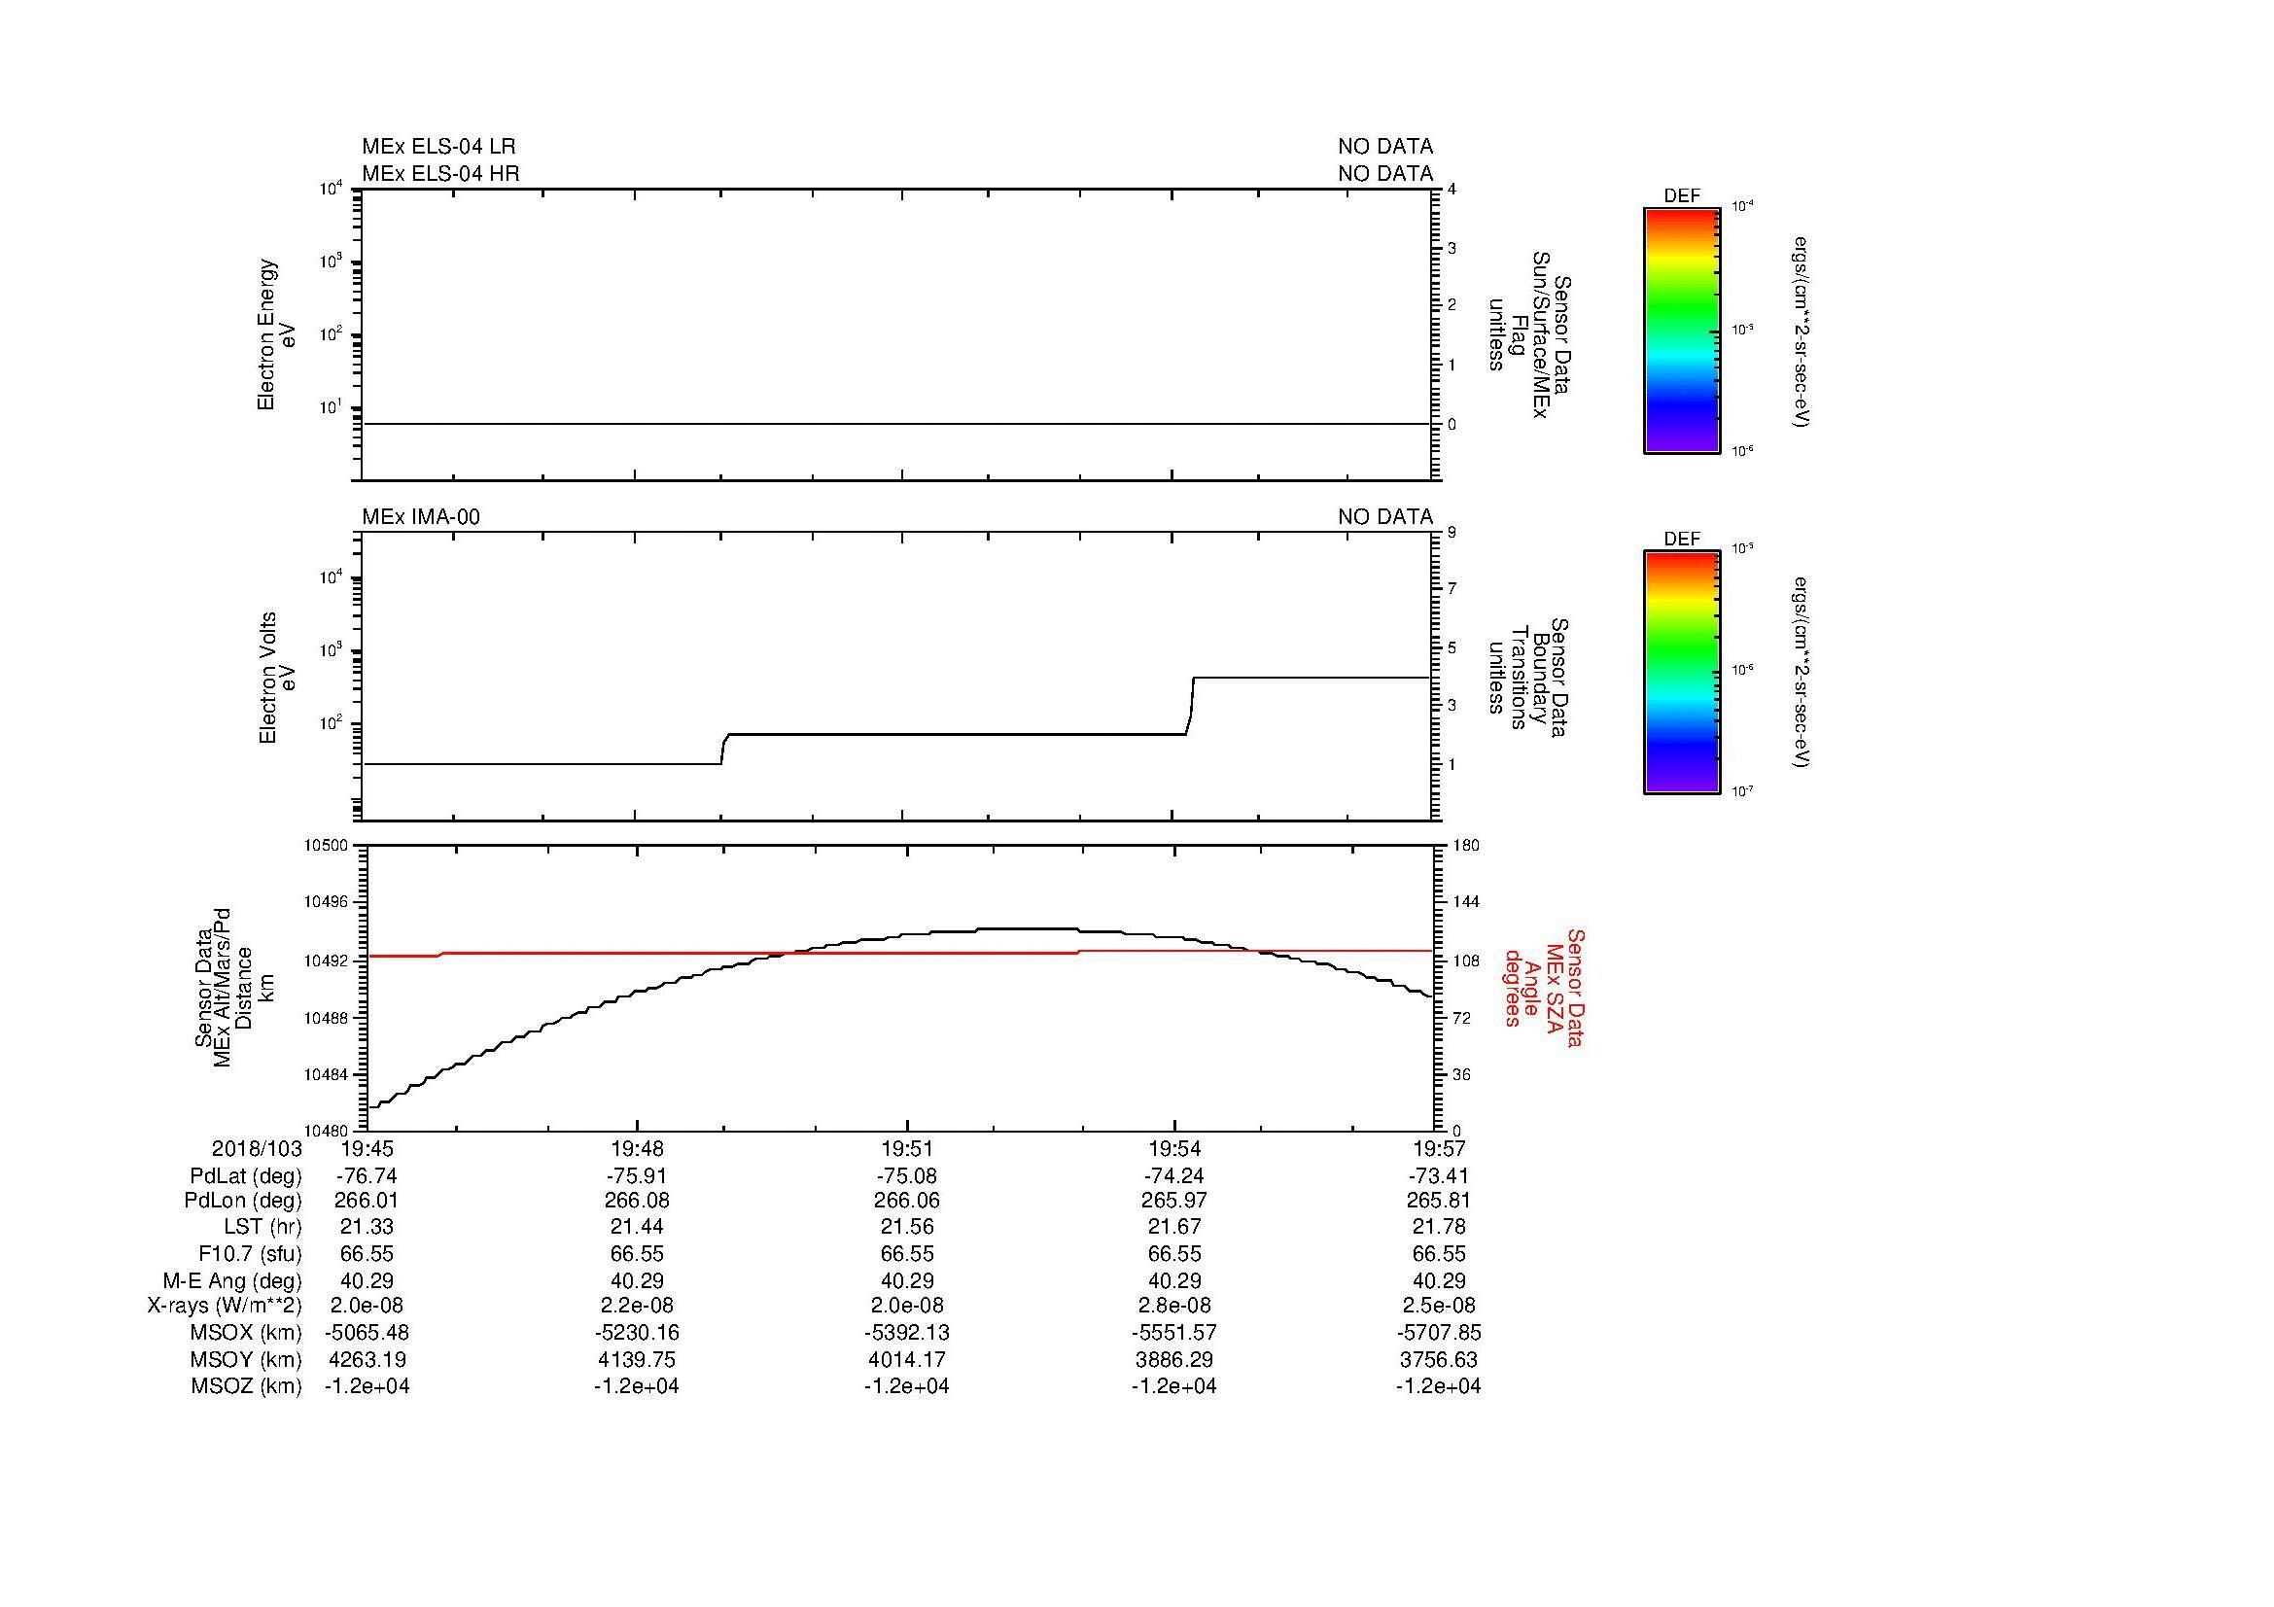Image resolution: width=2274 pixels, height=1607 pixels.
Task: Click the X-rays value 2.2e-08
Action: click(x=637, y=1306)
